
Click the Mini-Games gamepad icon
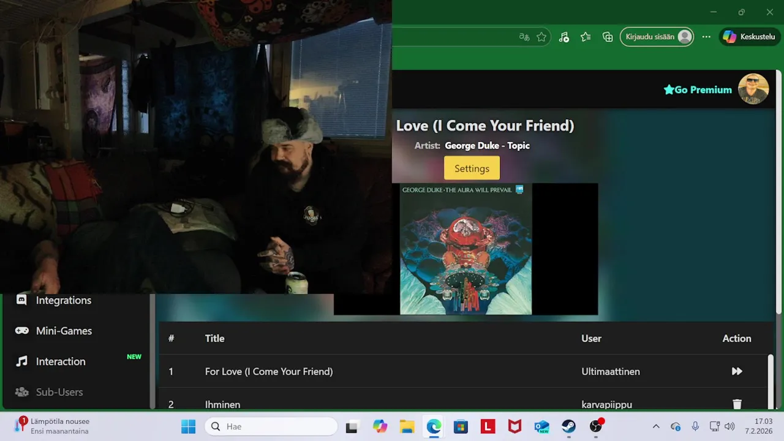21,331
